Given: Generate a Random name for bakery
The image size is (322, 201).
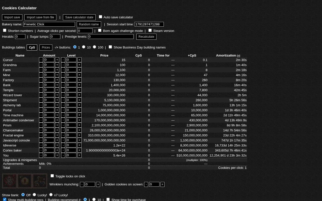Looking at the screenshot, I should pyautogui.click(x=89, y=24).
